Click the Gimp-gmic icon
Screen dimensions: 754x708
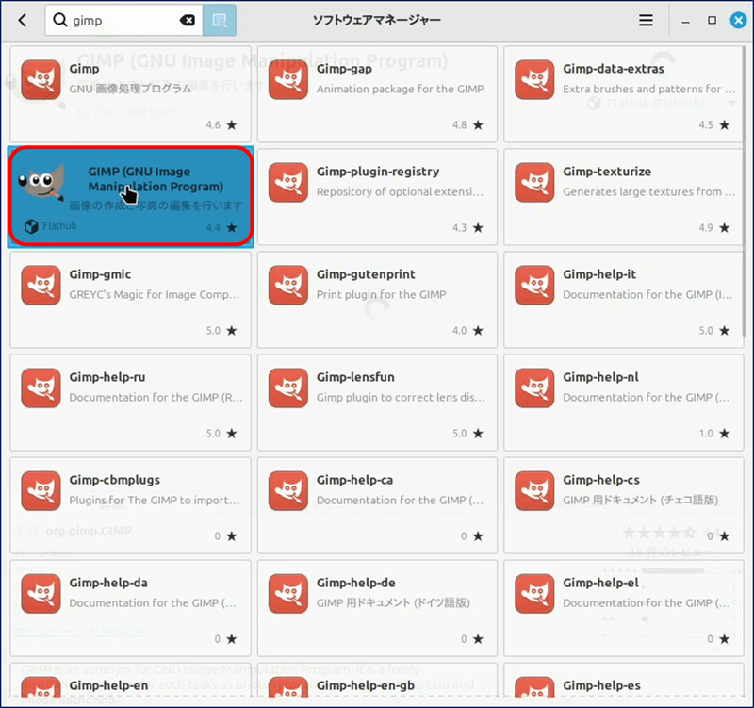tap(41, 286)
